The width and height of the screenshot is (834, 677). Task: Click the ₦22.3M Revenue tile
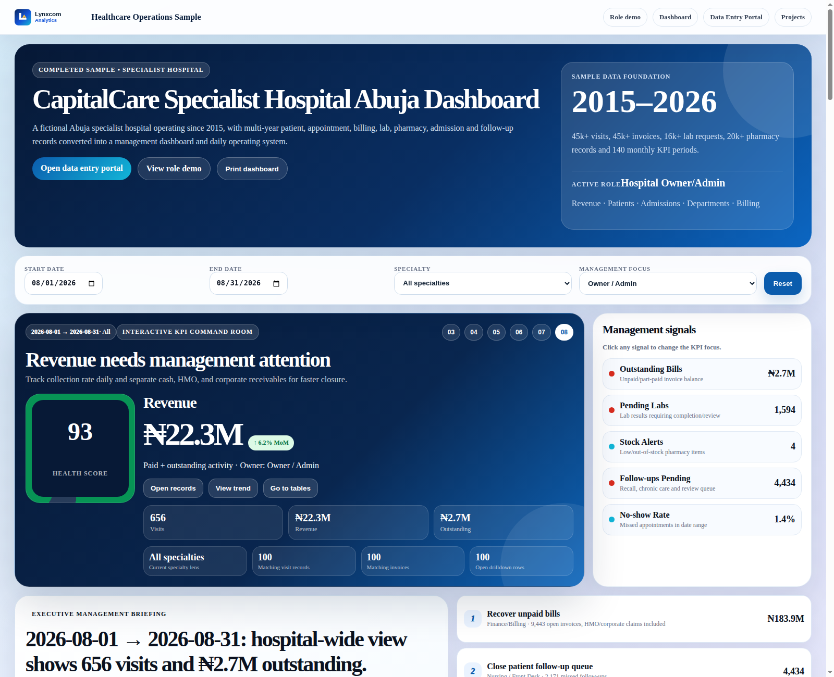[358, 523]
